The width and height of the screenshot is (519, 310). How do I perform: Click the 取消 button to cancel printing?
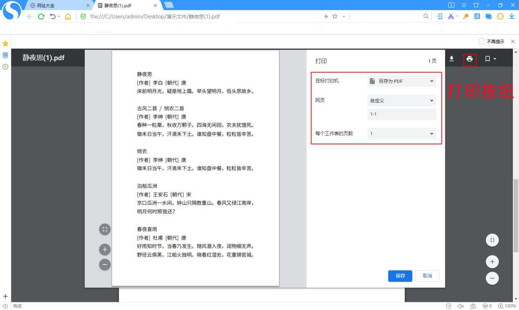[427, 276]
